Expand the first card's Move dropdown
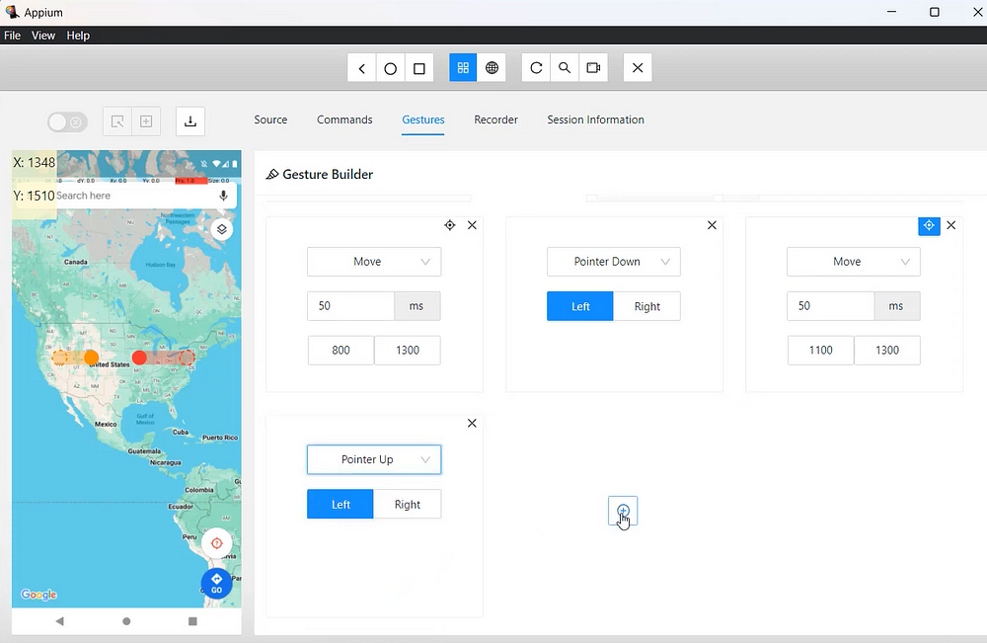 [x=374, y=262]
